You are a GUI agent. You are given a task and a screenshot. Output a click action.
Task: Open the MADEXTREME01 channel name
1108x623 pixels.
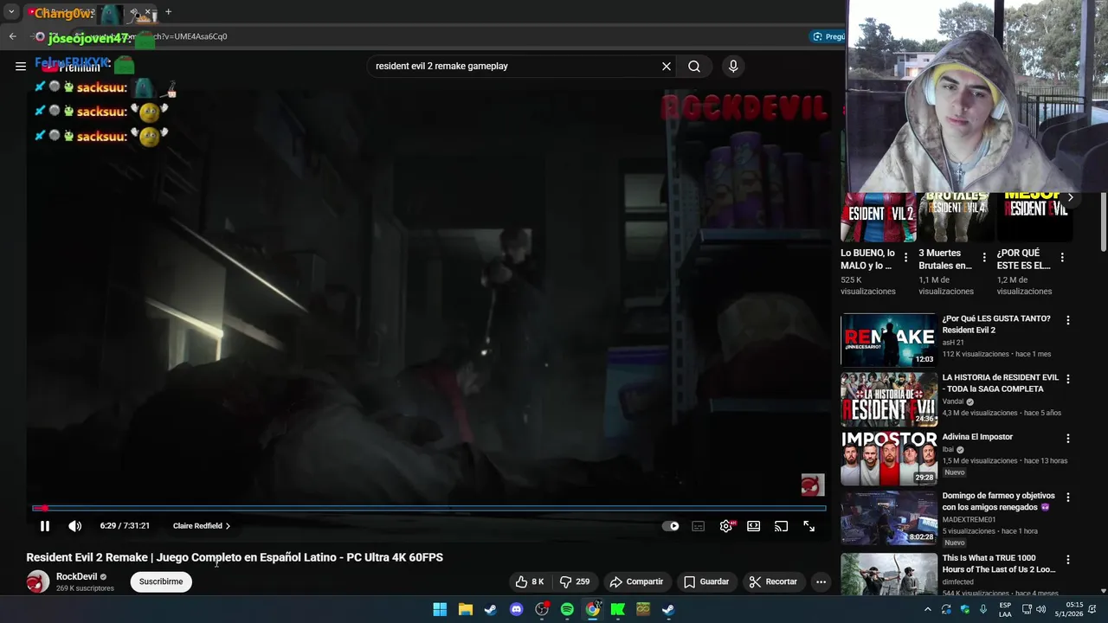(969, 520)
